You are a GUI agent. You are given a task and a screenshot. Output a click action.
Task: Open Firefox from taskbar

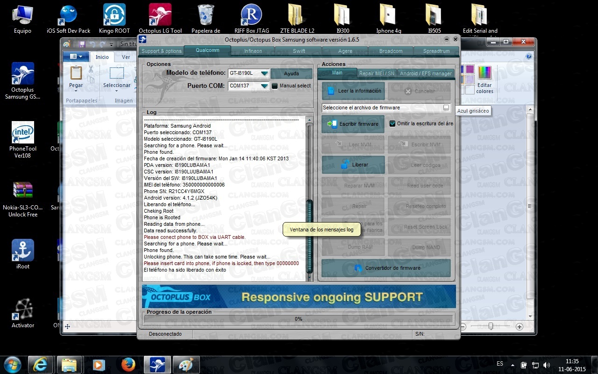128,364
